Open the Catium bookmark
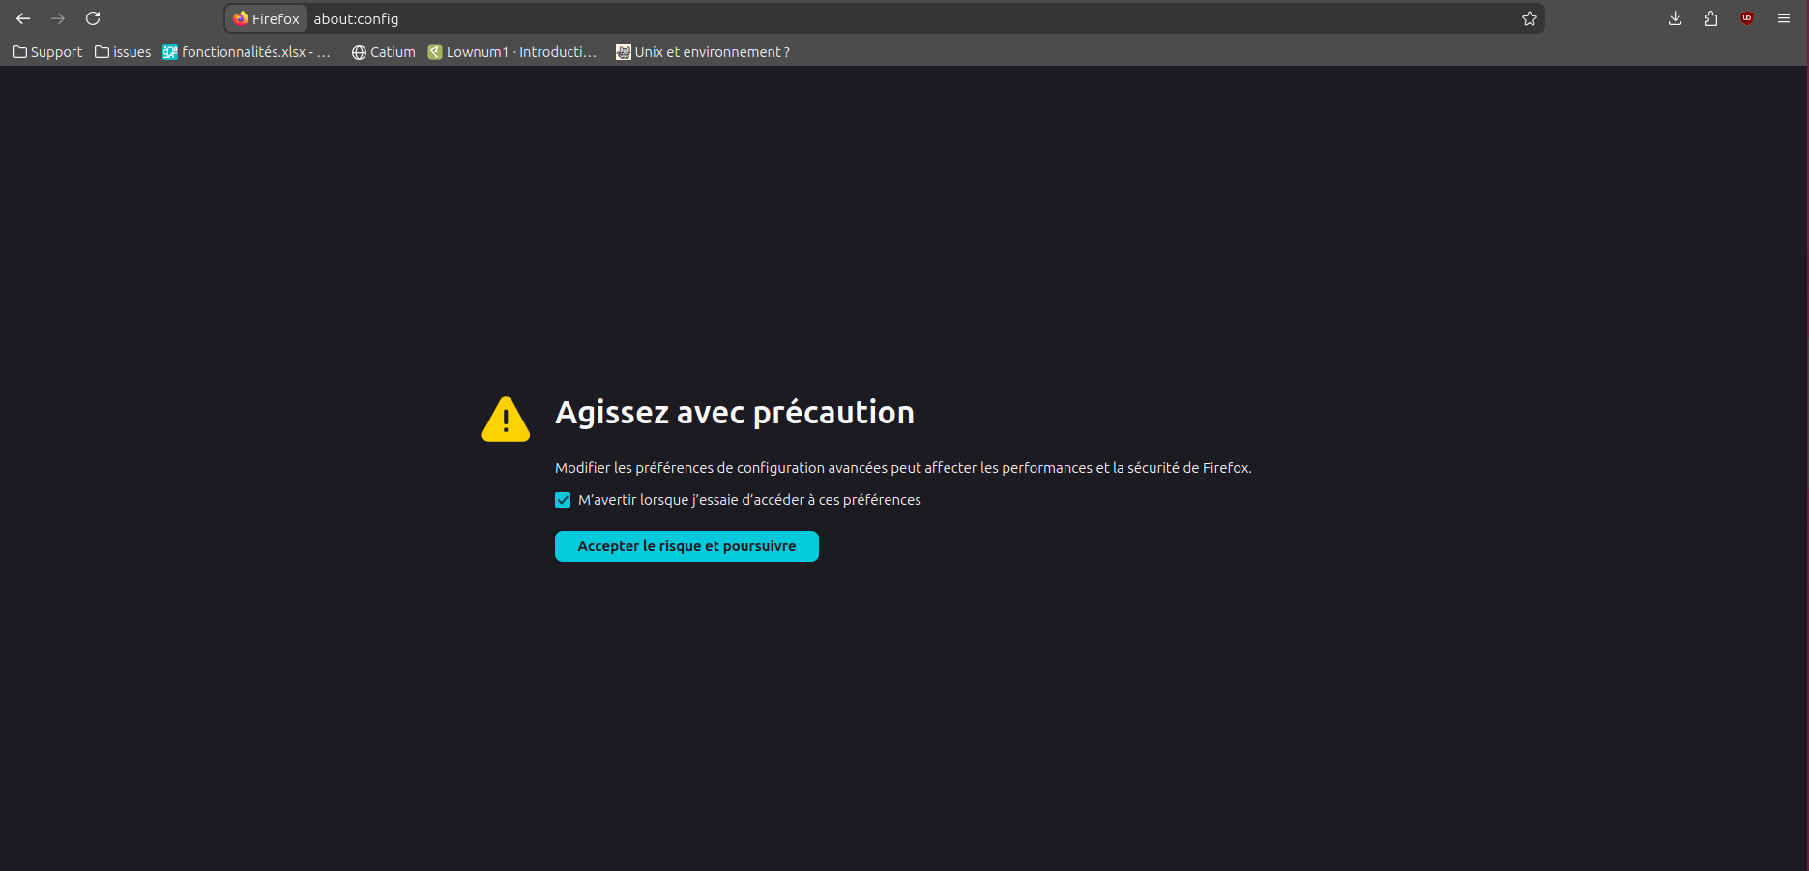1809x871 pixels. pos(383,52)
